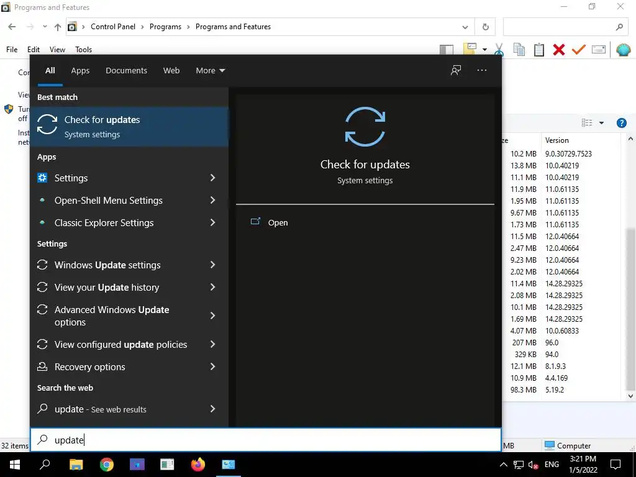Click the Paste clipboard toolbar icon
This screenshot has height=477, width=636.
click(539, 50)
